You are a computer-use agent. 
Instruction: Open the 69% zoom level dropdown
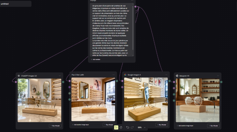coord(142,127)
